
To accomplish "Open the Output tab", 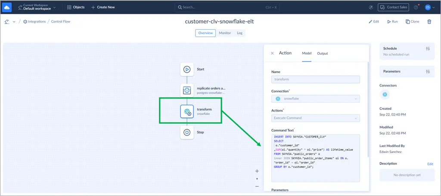I will tap(322, 53).
